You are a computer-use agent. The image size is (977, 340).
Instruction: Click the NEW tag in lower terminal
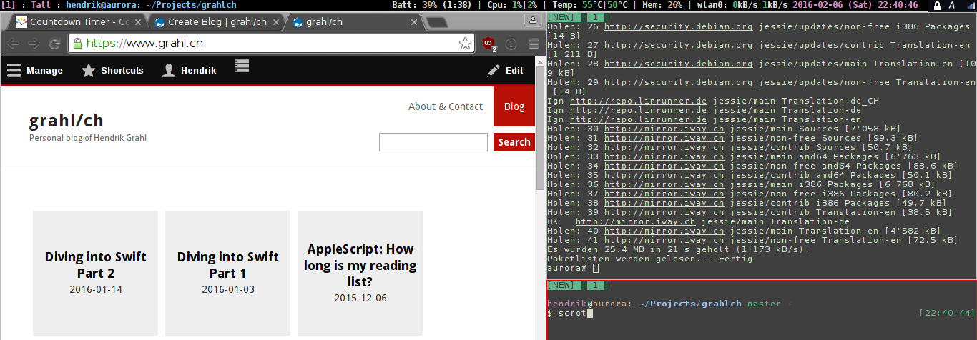click(564, 285)
